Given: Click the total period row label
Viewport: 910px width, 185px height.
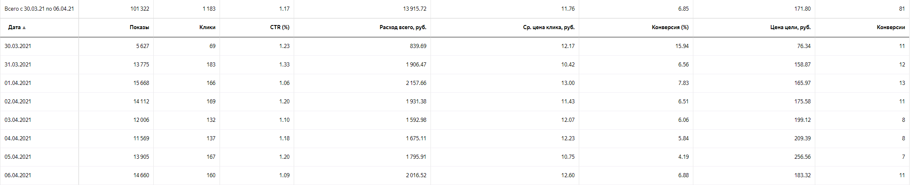Looking at the screenshot, I should point(39,9).
